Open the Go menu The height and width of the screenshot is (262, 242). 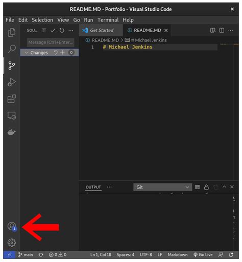(77, 20)
